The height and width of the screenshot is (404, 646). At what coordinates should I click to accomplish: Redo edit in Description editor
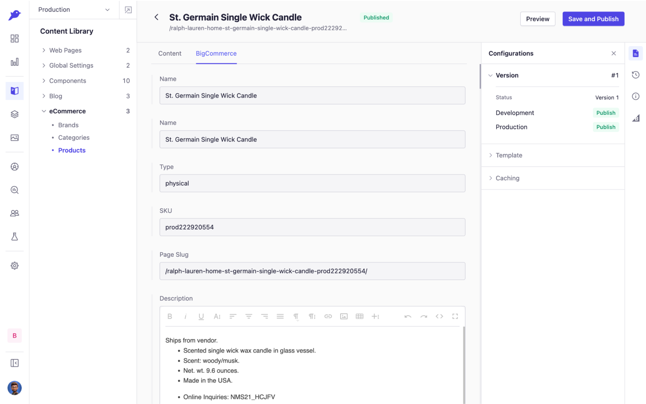tap(424, 317)
